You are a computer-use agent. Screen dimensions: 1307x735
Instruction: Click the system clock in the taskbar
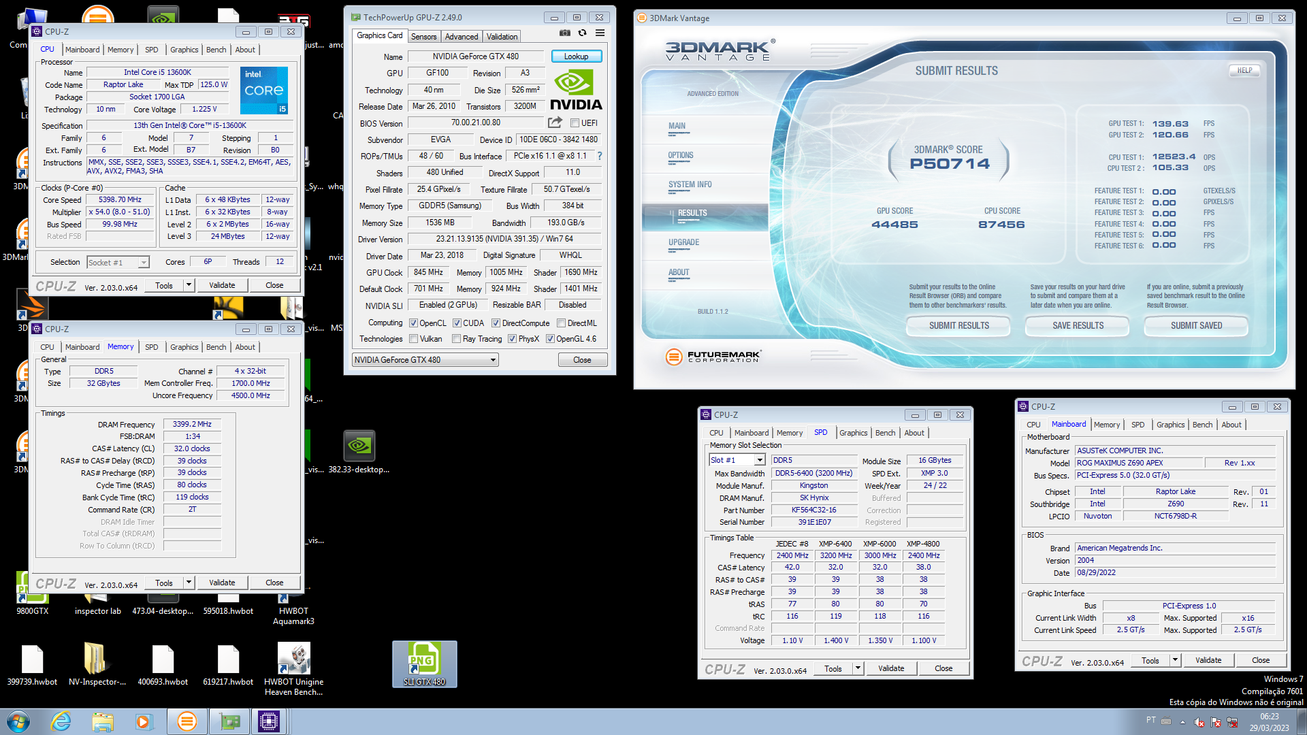click(1269, 722)
